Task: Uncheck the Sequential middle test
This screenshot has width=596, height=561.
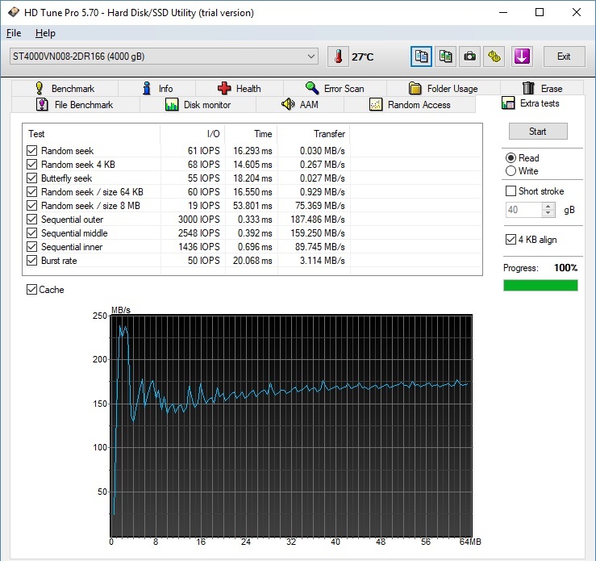Action: 32,233
